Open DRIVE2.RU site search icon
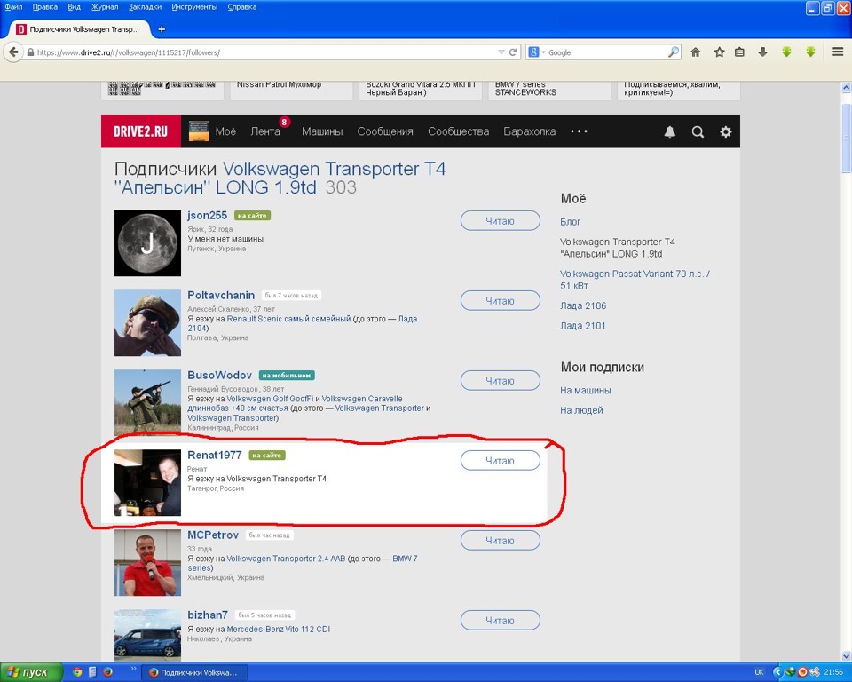 coord(698,131)
